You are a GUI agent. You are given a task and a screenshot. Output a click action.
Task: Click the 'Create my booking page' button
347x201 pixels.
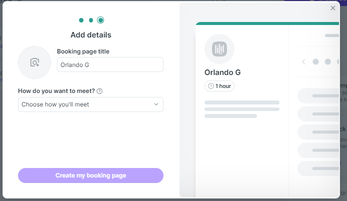click(x=90, y=175)
